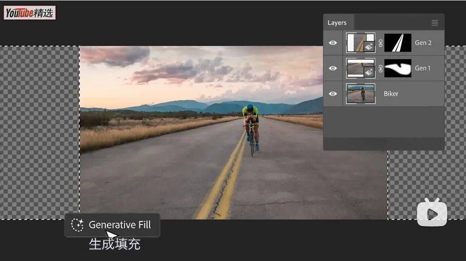The image size is (466, 261).
Task: Click the Gen 2 mask link icon
Action: [x=380, y=43]
